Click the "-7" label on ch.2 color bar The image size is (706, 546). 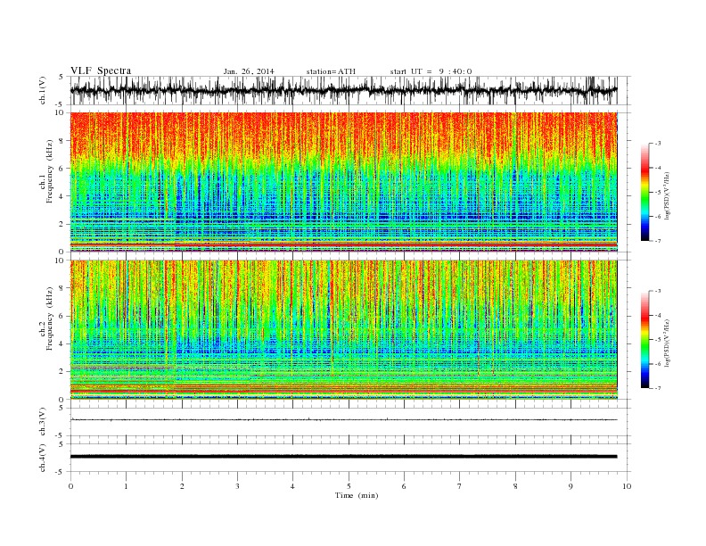click(x=658, y=388)
